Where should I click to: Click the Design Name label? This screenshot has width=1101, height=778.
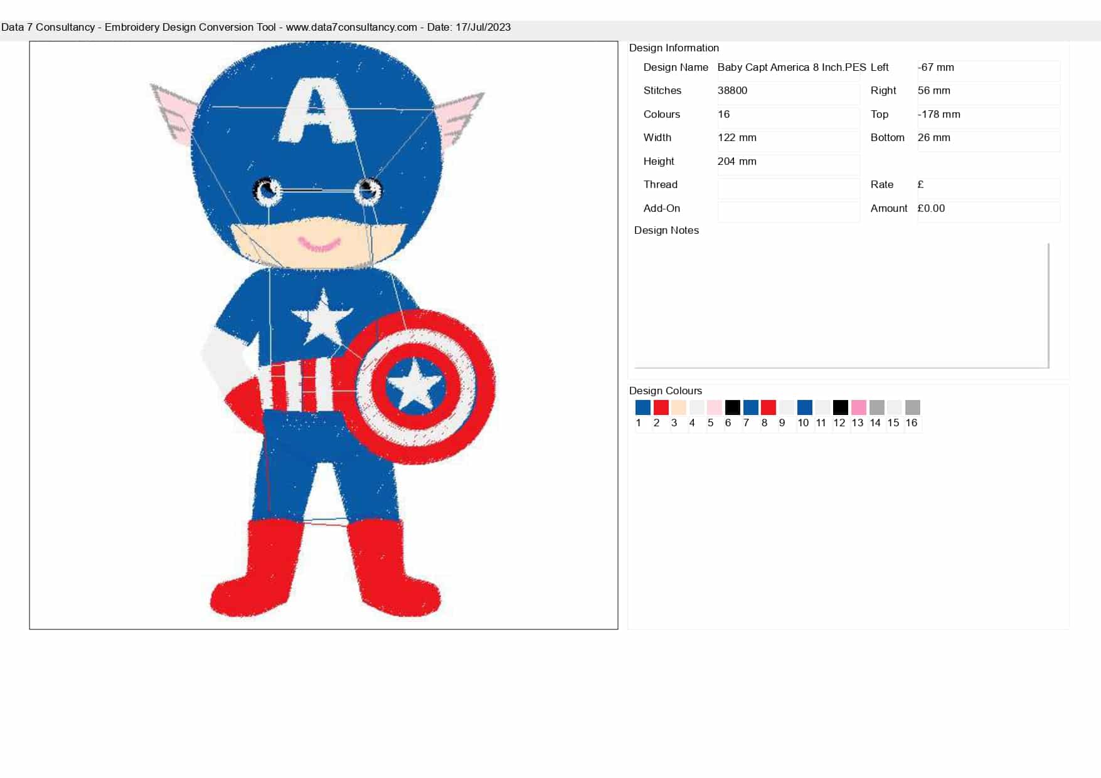(676, 67)
